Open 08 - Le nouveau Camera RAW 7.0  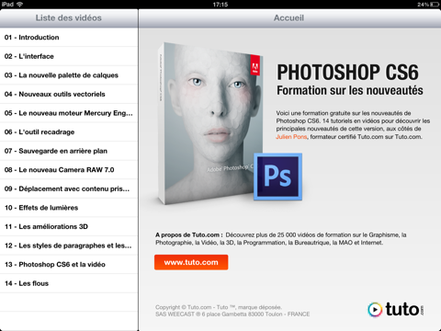tap(69, 170)
